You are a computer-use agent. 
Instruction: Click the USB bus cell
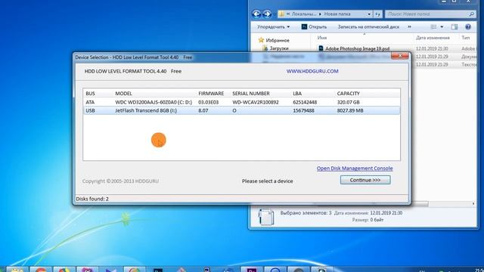(90, 110)
